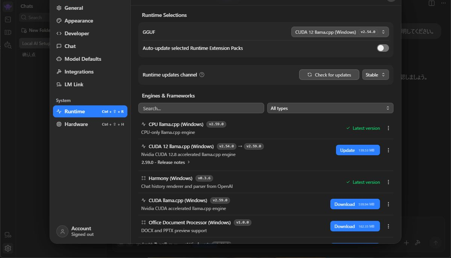Open the Stable updates channel dropdown
451x258 pixels.
click(375, 75)
